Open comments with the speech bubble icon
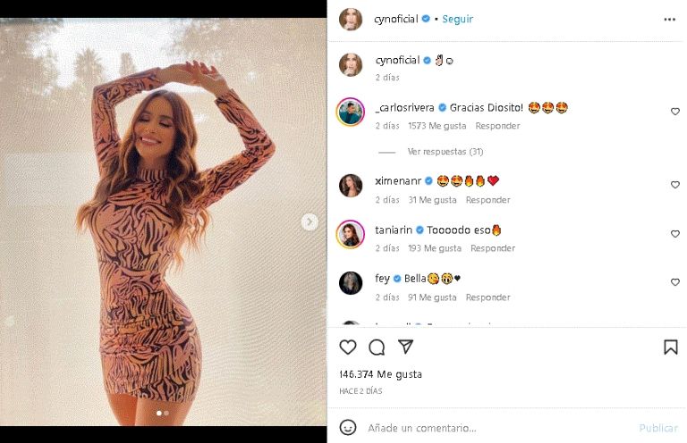Screen dimensions: 687x443 click(377, 347)
